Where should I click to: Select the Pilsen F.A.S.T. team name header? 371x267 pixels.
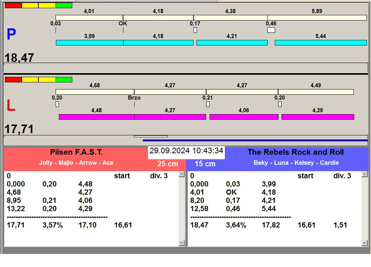click(x=76, y=152)
